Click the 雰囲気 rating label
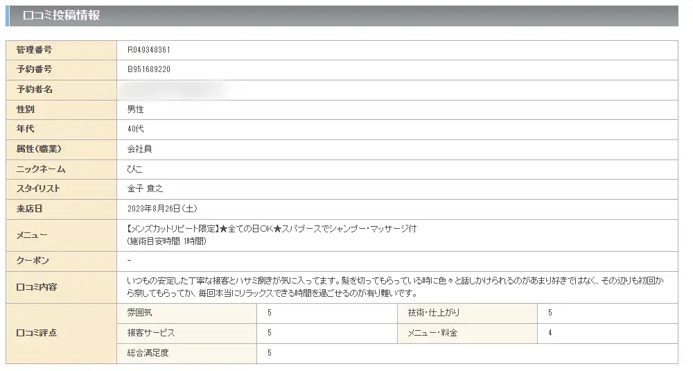Screen dimensions: 693x371 (139, 313)
